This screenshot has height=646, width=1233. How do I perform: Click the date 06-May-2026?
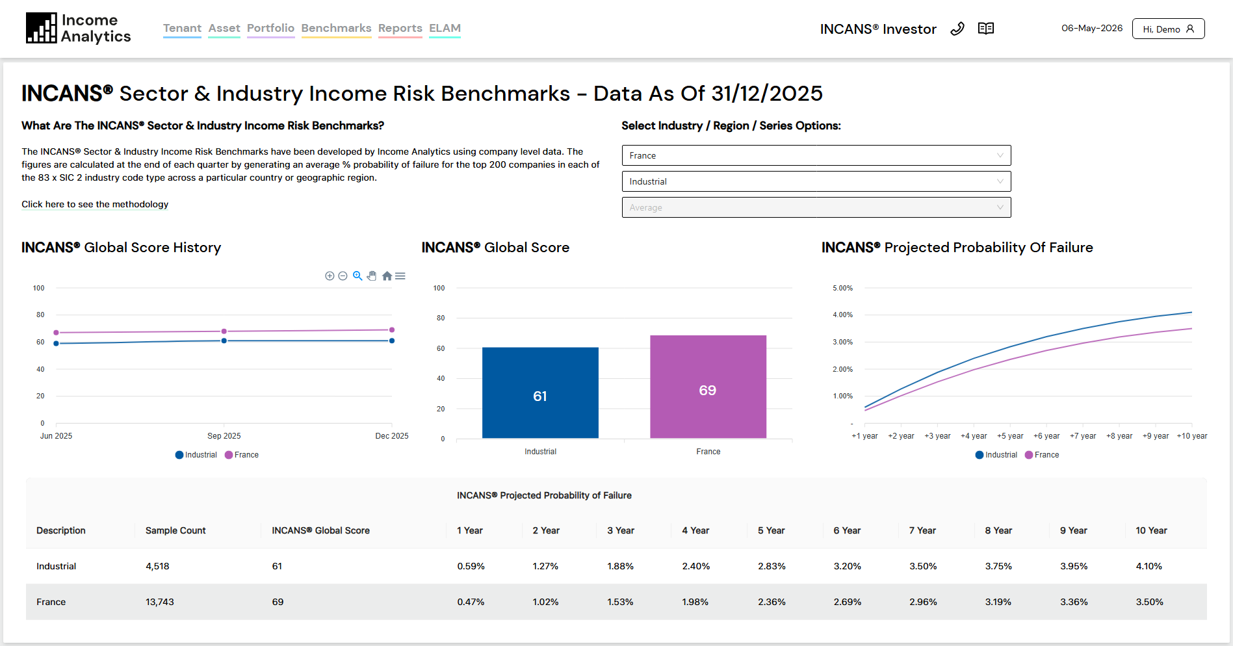click(1092, 28)
